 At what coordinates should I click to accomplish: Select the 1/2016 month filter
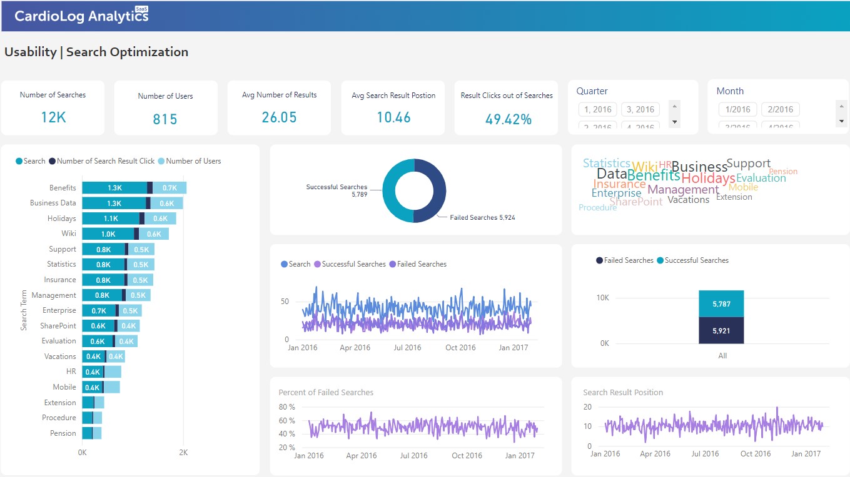(738, 109)
